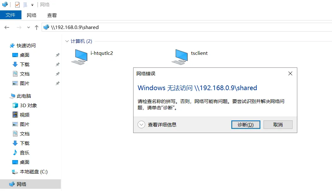332x191 pixels.
Task: Select the tsclient computer icon
Action: pos(180,57)
